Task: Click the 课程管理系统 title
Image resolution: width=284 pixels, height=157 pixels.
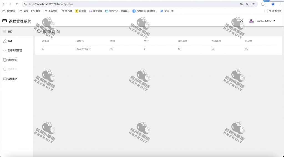Action: point(20,21)
